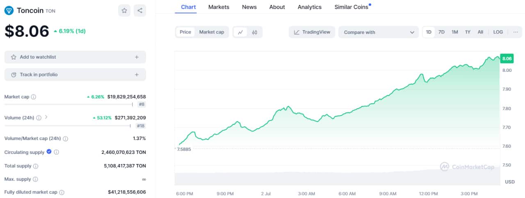This screenshot has height=198, width=525.
Task: Toggle LOG scale on chart
Action: tap(498, 32)
